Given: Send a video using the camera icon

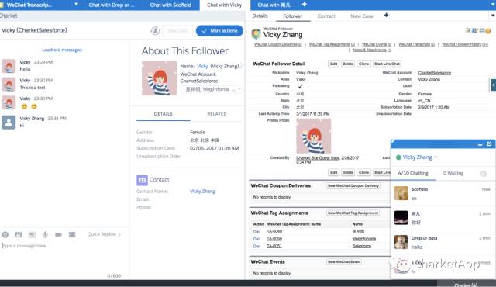Looking at the screenshot, I should pyautogui.click(x=59, y=234).
